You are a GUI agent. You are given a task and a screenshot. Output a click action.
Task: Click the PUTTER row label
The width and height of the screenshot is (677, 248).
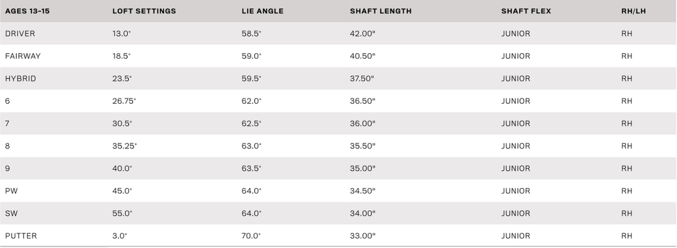coord(21,236)
